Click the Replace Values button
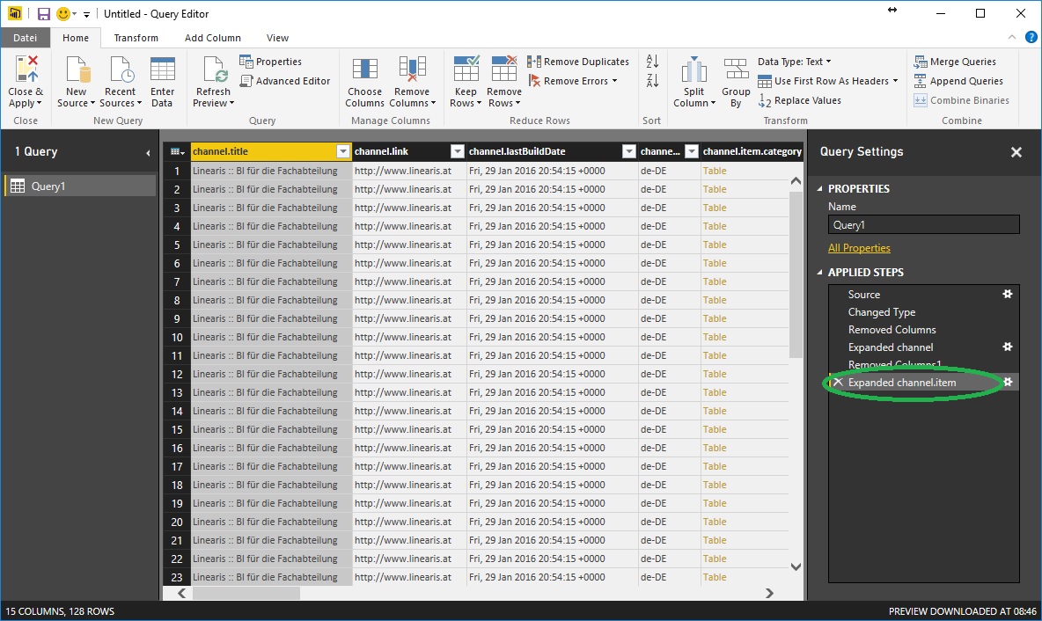This screenshot has height=621, width=1042. click(x=799, y=100)
